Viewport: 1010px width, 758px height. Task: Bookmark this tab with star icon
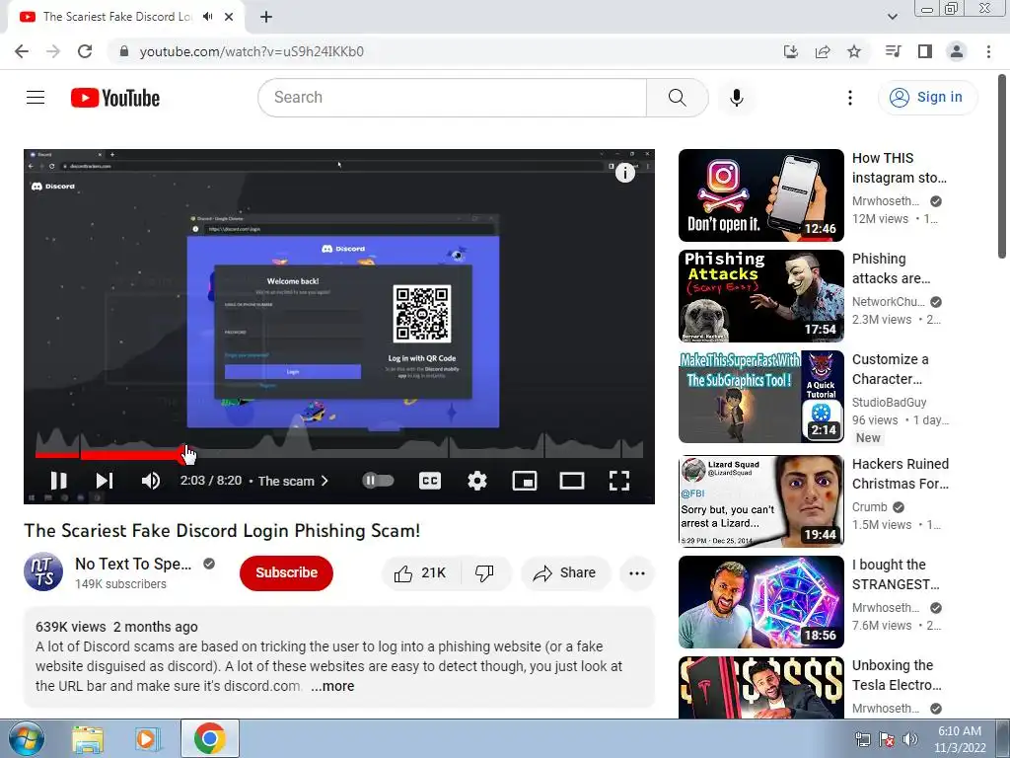click(854, 51)
